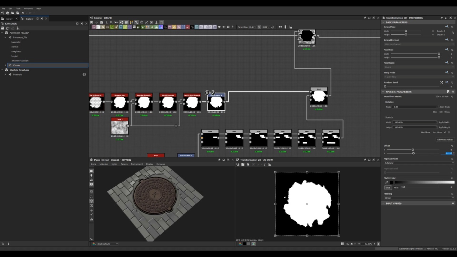This screenshot has width=457, height=257.
Task: Open the Edit menu
Action: pyautogui.click(x=10, y=9)
